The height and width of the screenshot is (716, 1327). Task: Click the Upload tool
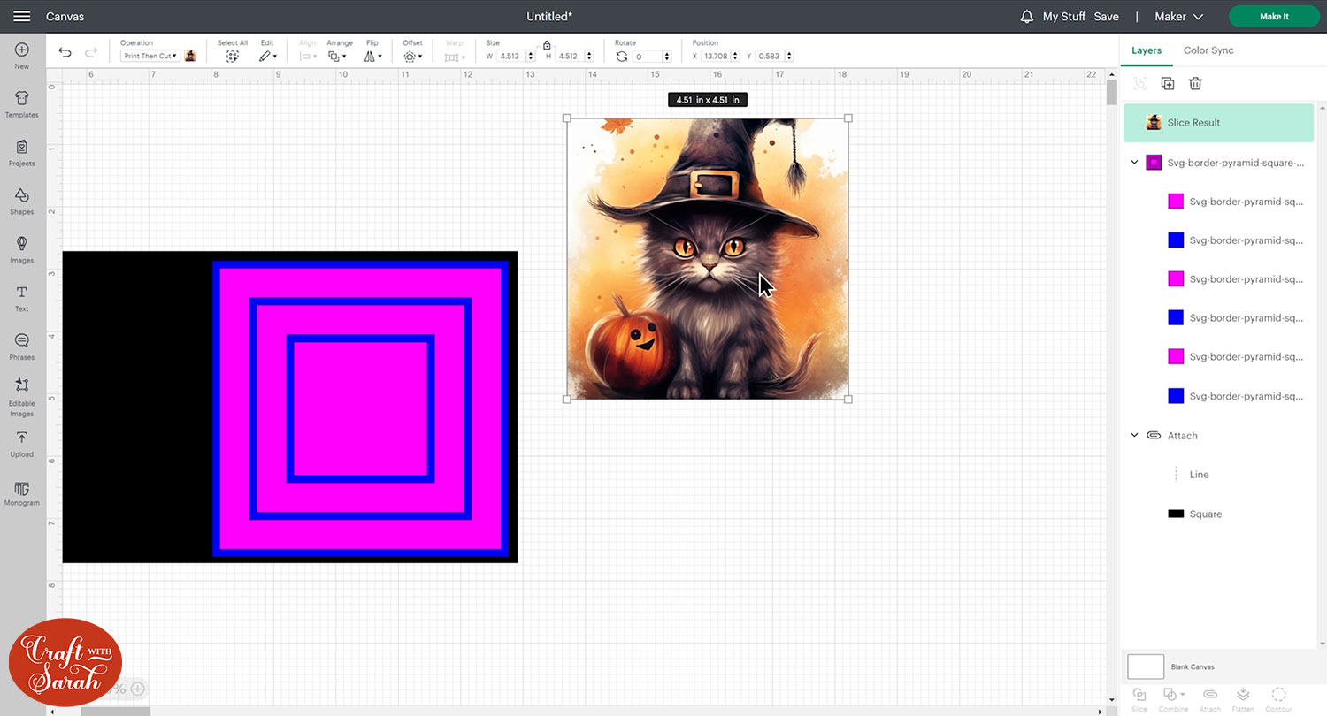22,445
